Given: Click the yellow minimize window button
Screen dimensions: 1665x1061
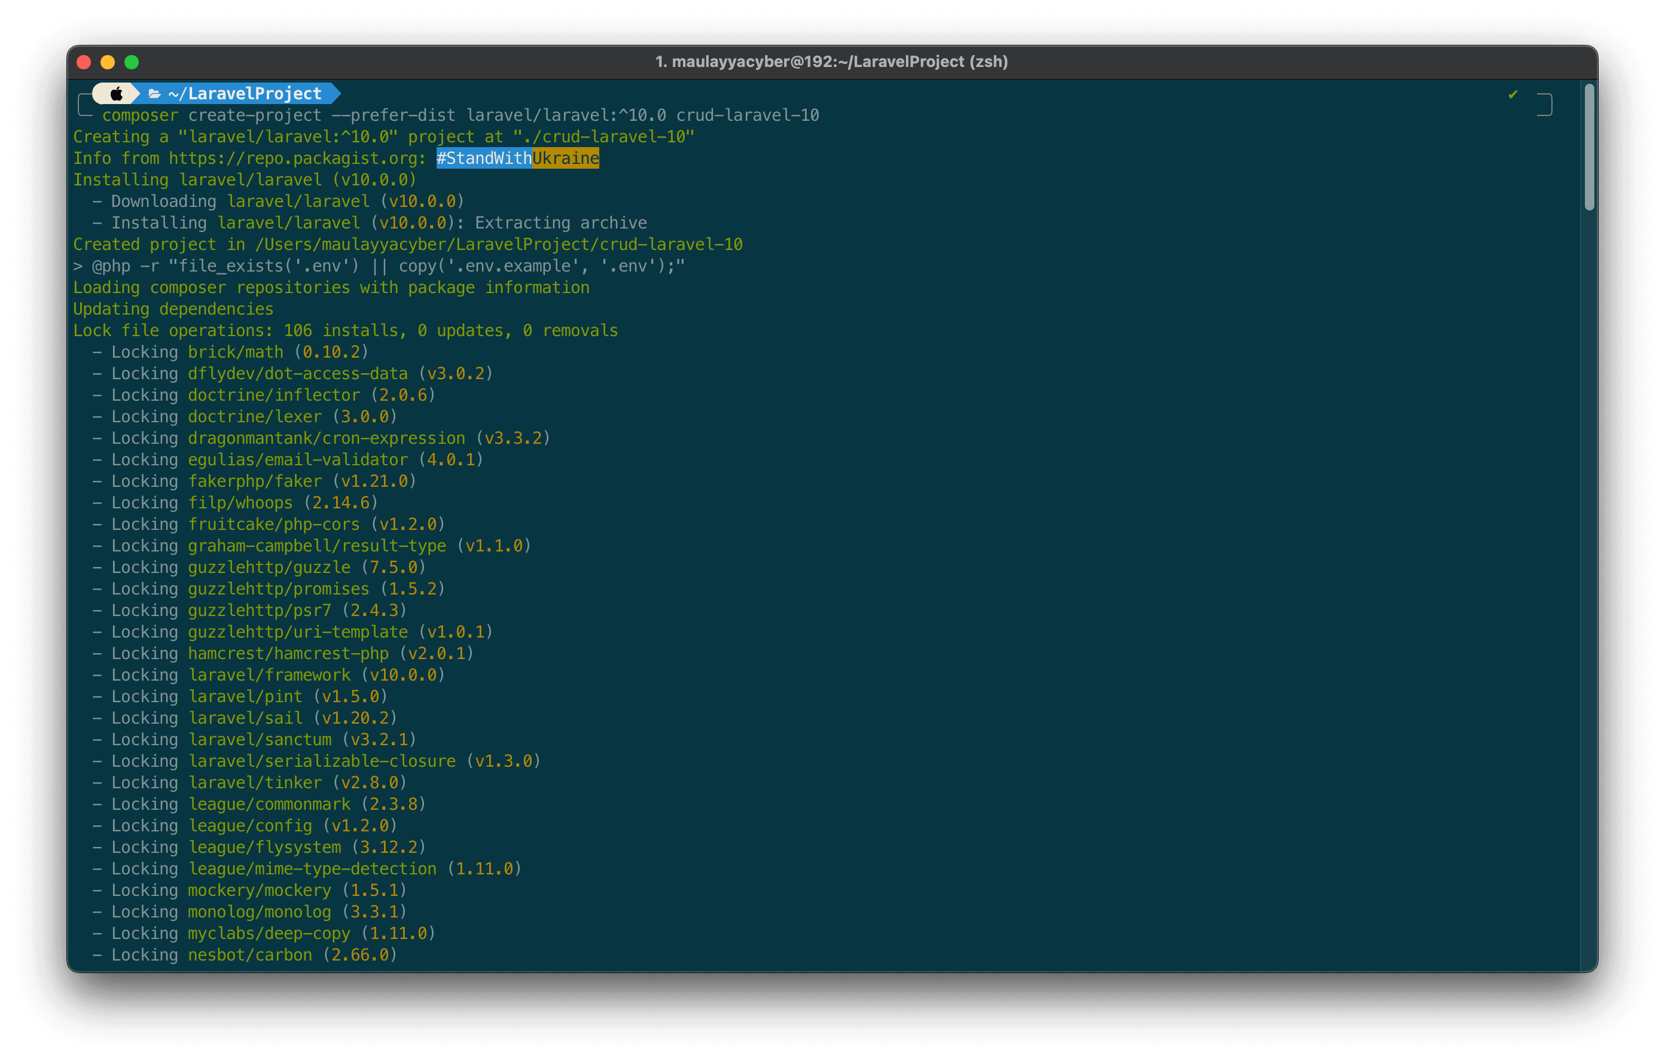Looking at the screenshot, I should [108, 62].
